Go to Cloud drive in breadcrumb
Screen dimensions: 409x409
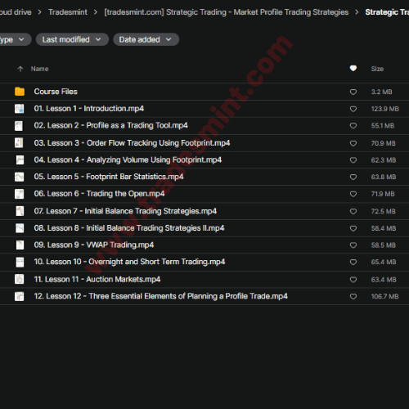(x=16, y=12)
